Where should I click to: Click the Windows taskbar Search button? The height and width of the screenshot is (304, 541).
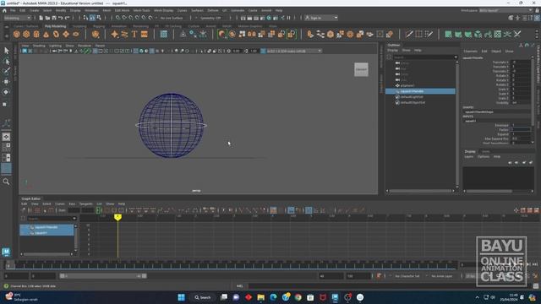point(203,297)
